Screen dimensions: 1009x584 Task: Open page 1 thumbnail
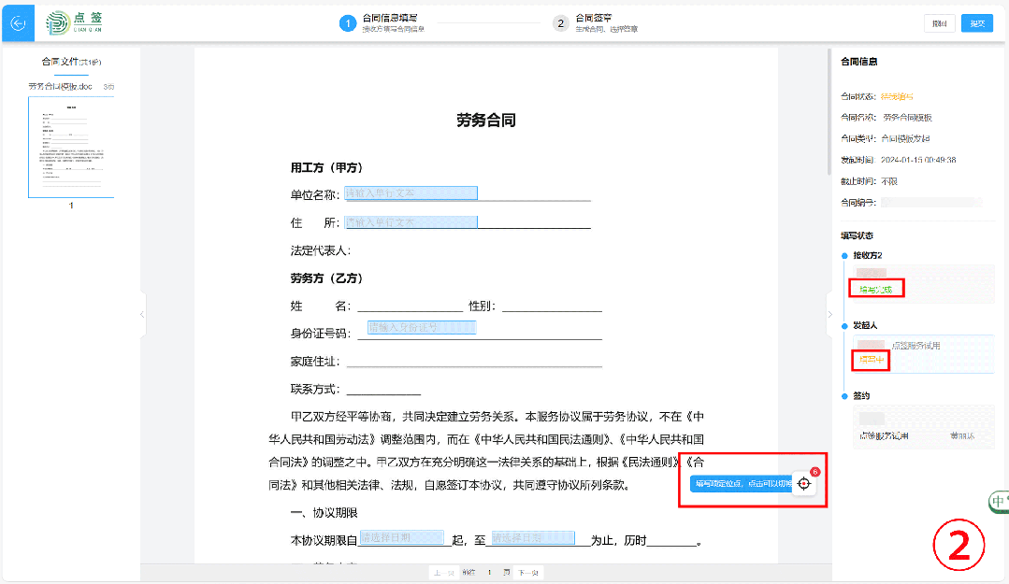[x=71, y=148]
